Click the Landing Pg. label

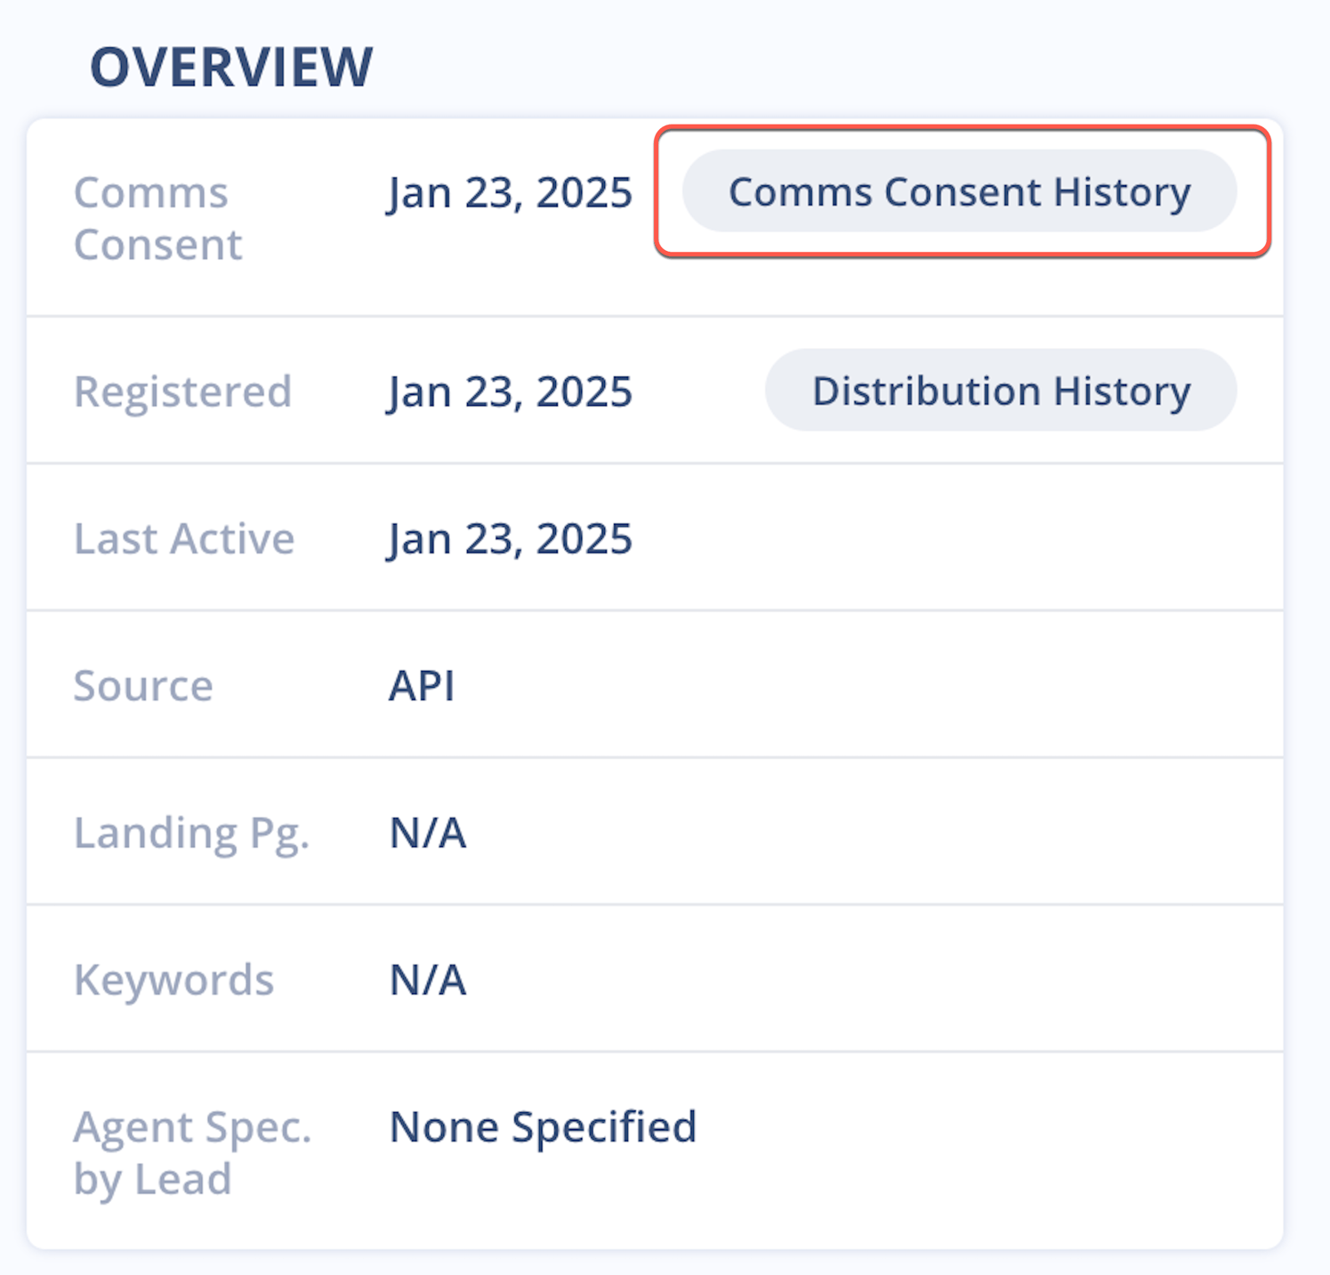191,833
